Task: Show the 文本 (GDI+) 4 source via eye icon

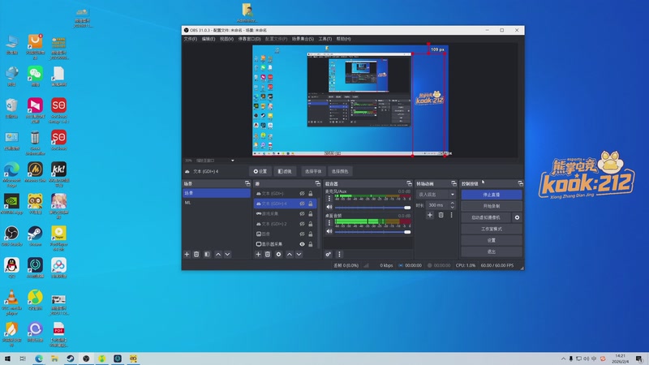Action: click(x=302, y=204)
